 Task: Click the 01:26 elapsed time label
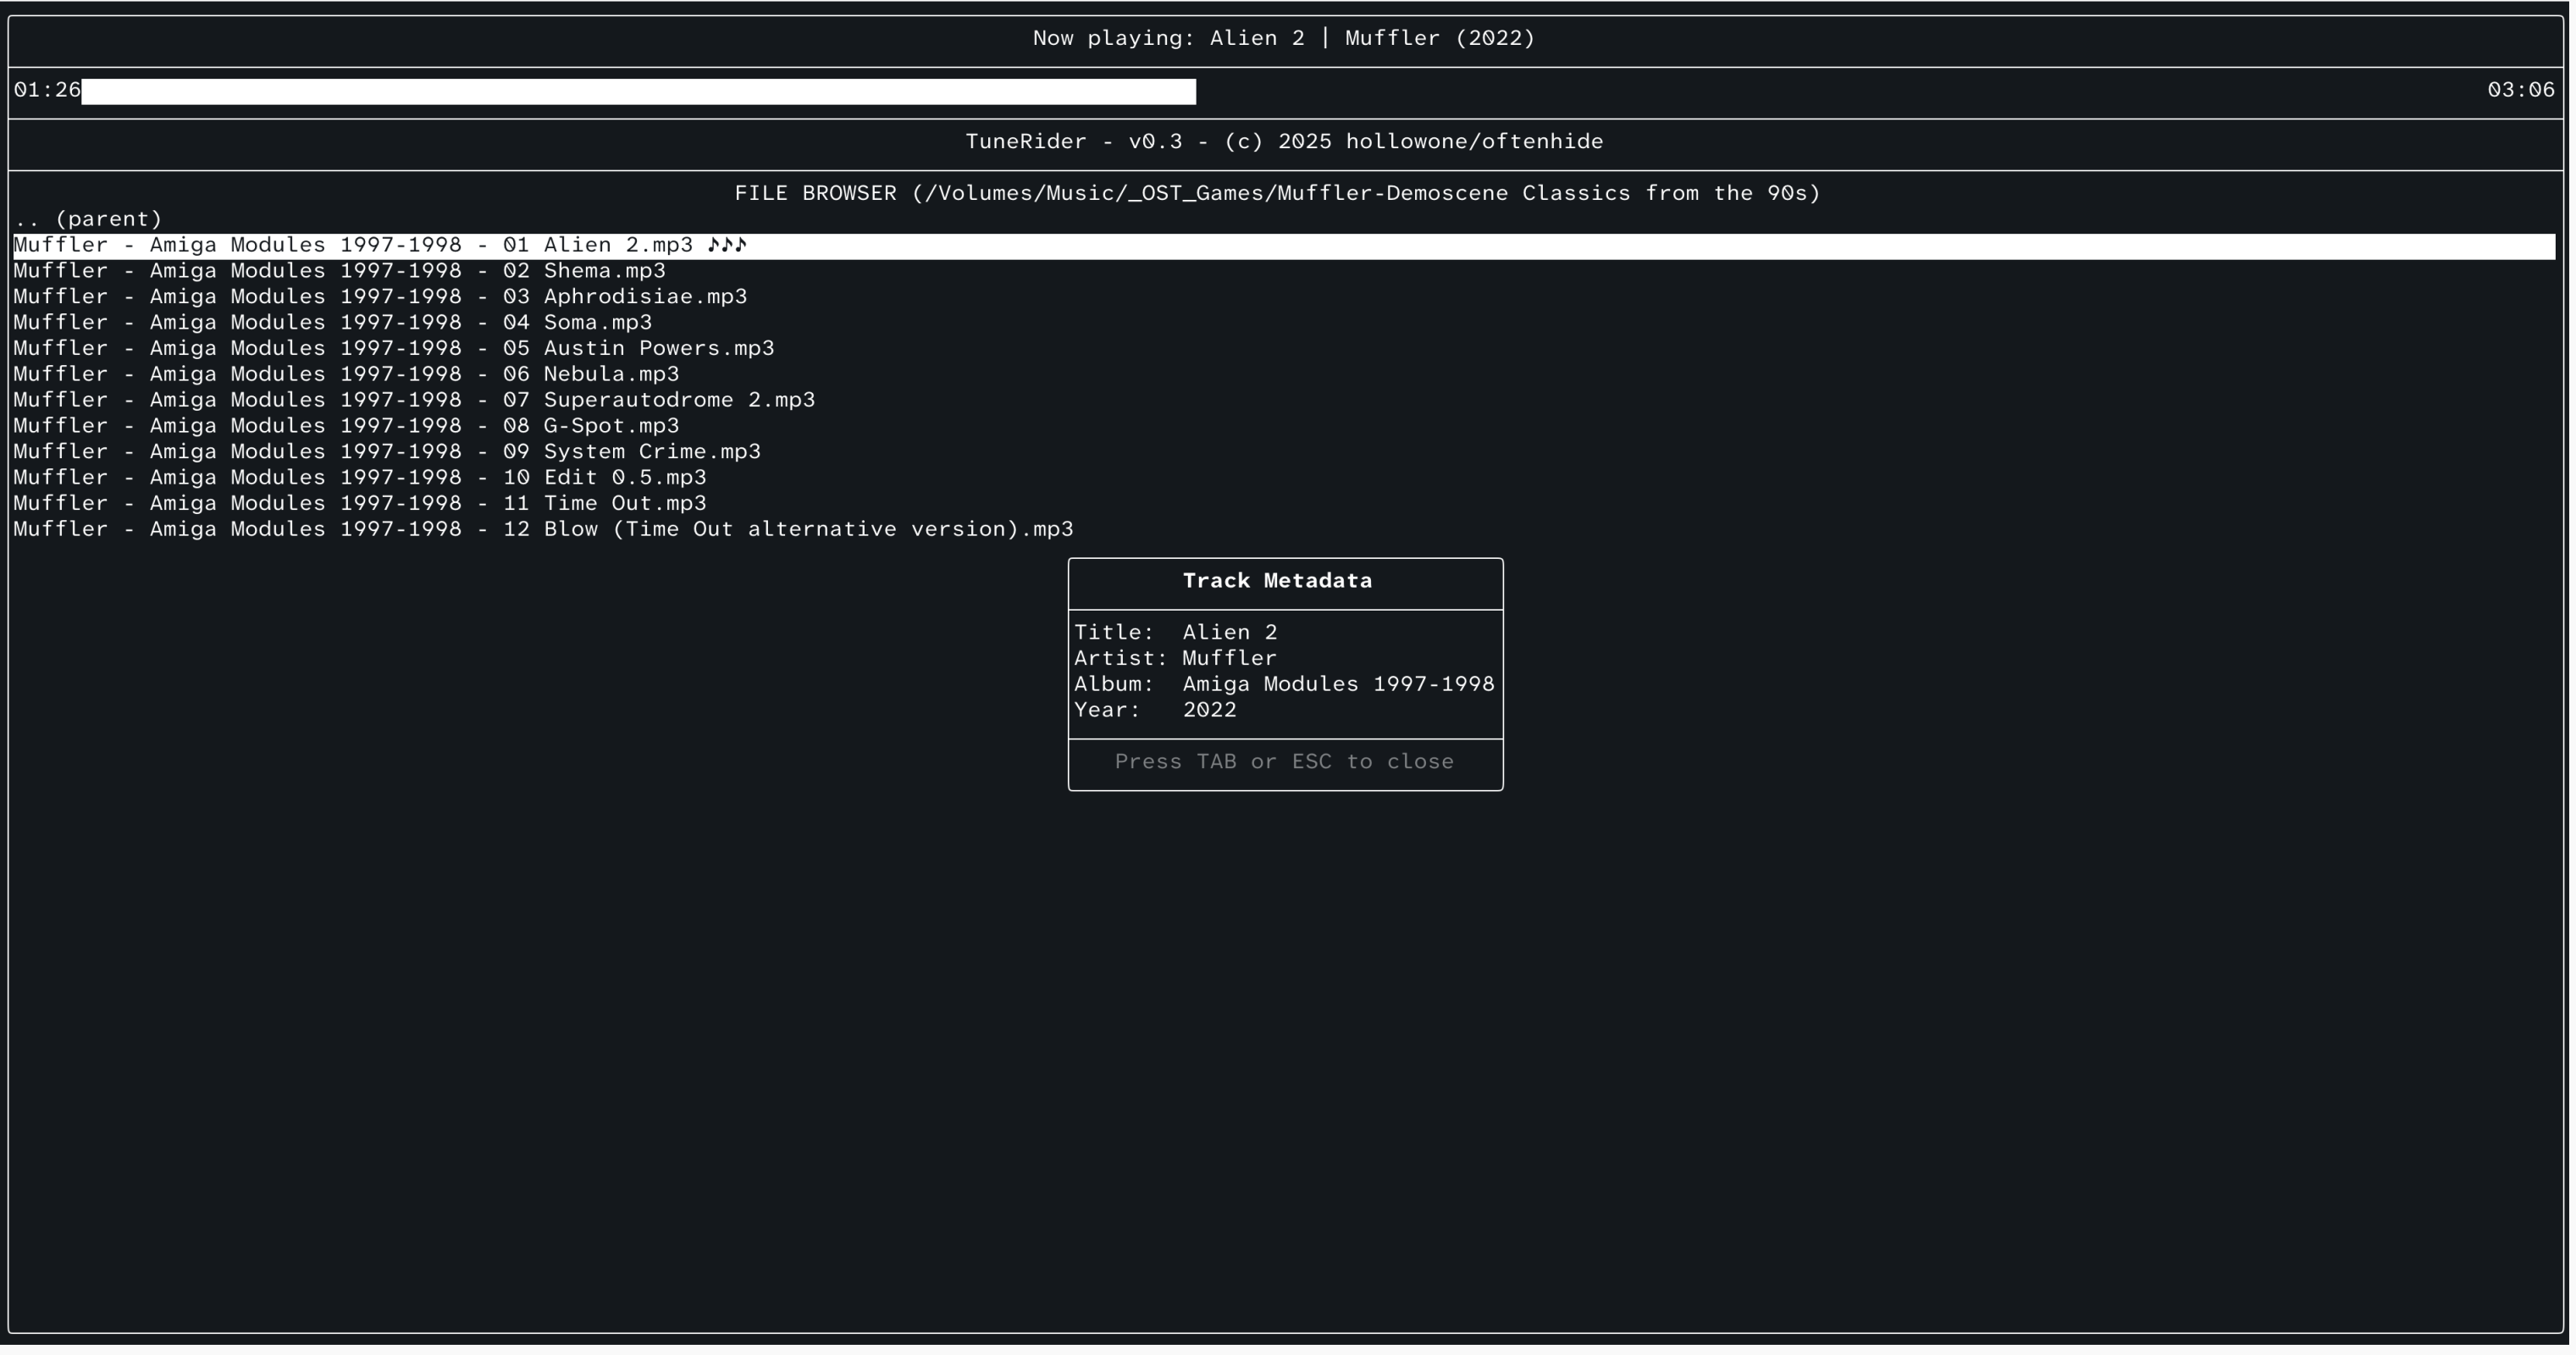point(47,91)
